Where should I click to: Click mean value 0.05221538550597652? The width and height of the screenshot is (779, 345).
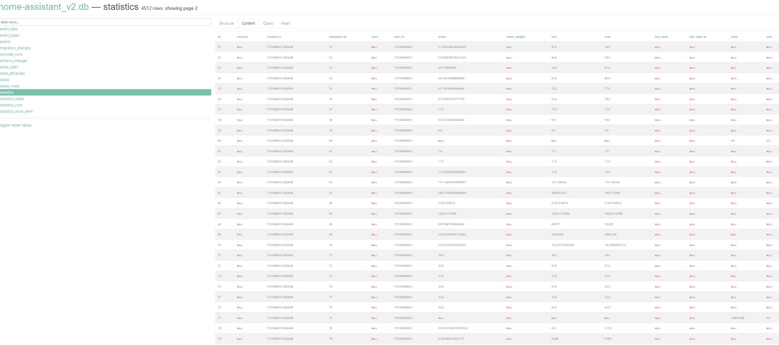[x=453, y=328]
